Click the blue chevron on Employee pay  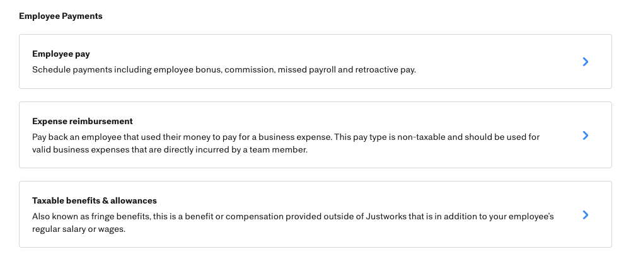pyautogui.click(x=586, y=62)
